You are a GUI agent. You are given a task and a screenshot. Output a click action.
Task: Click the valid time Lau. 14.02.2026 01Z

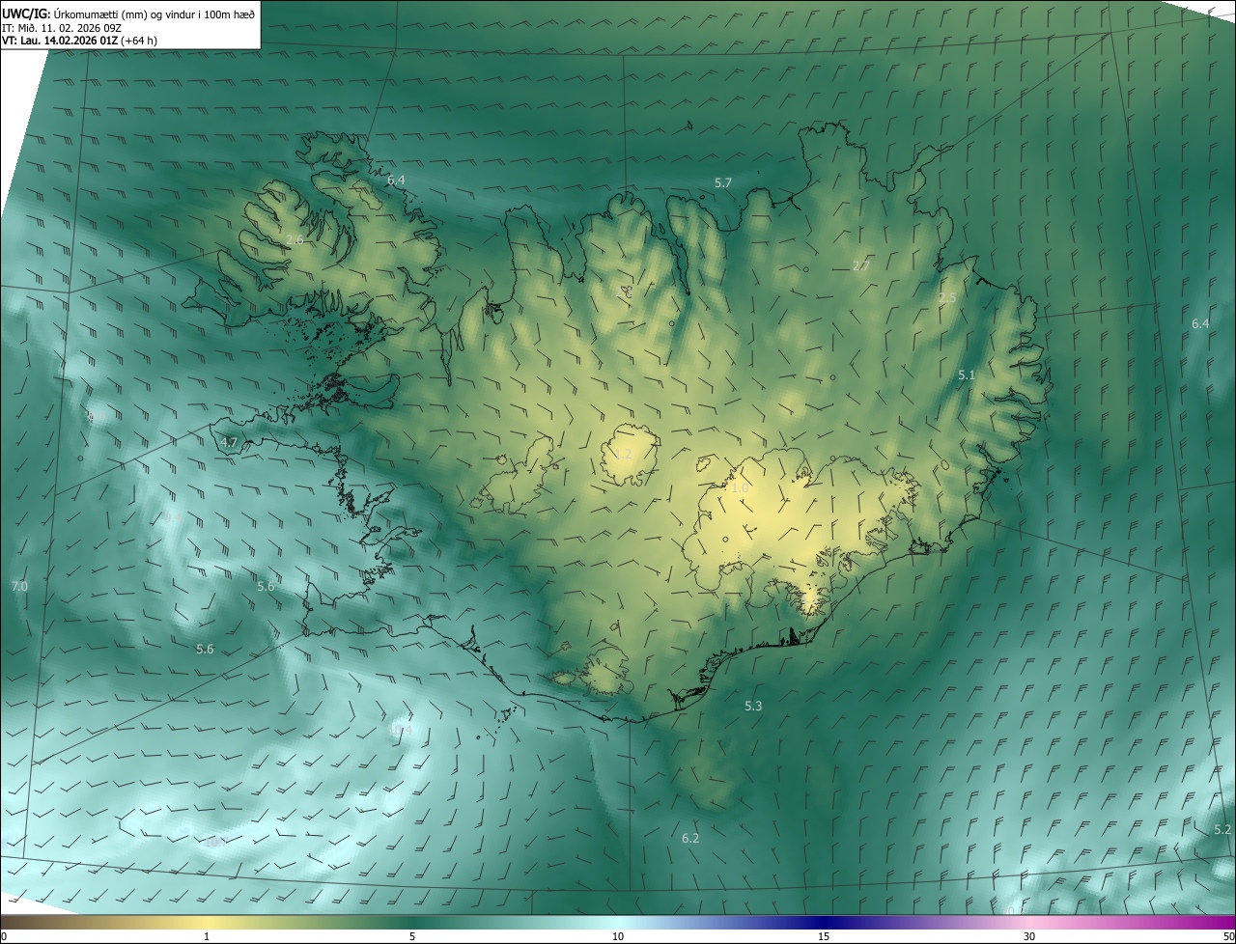[69, 40]
